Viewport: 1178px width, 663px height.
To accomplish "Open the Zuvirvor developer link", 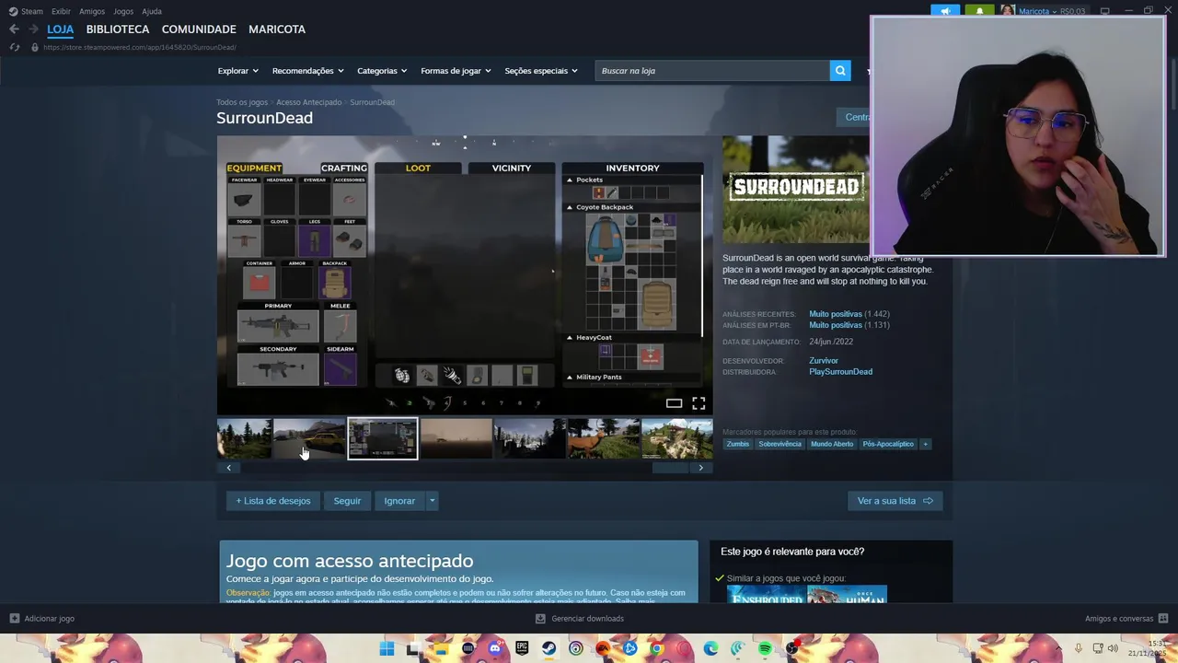I will tap(824, 361).
